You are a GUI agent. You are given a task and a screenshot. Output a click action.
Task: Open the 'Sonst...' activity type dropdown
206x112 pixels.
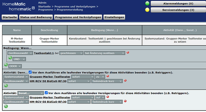(x=31, y=93)
